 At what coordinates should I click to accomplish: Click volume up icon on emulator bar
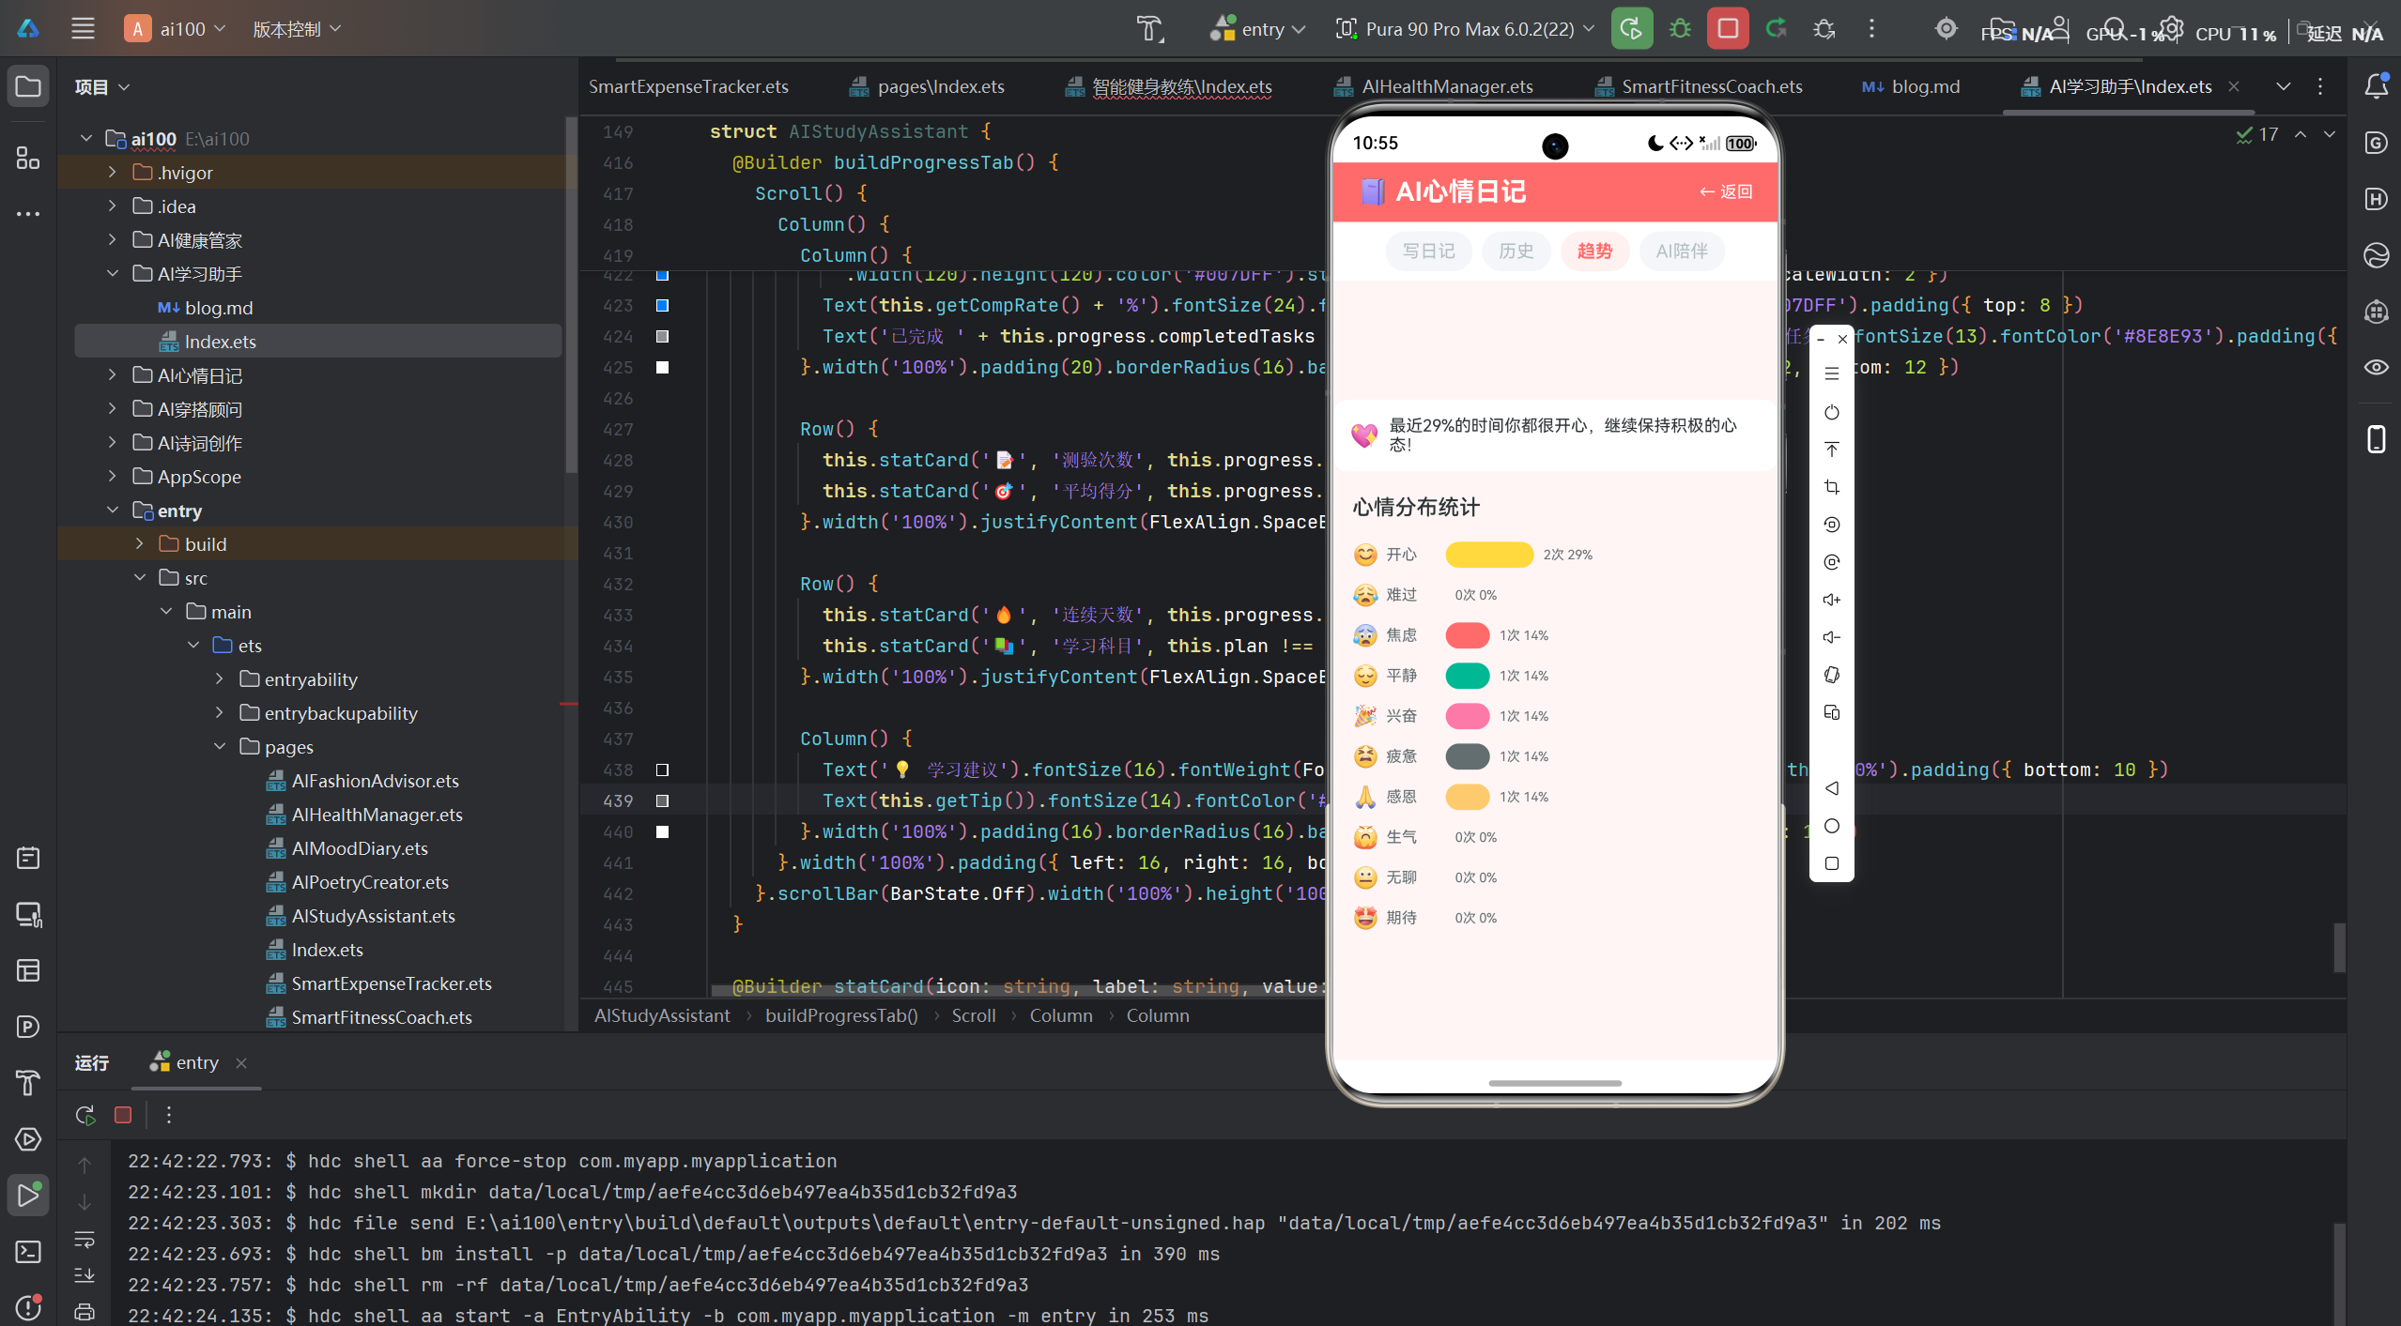(1831, 600)
